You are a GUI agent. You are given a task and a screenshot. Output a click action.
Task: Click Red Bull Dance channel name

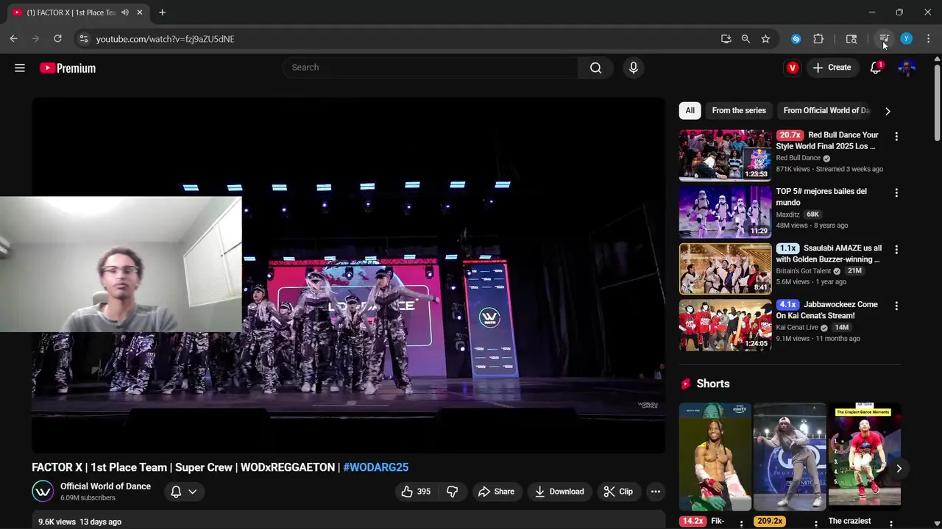(x=798, y=158)
